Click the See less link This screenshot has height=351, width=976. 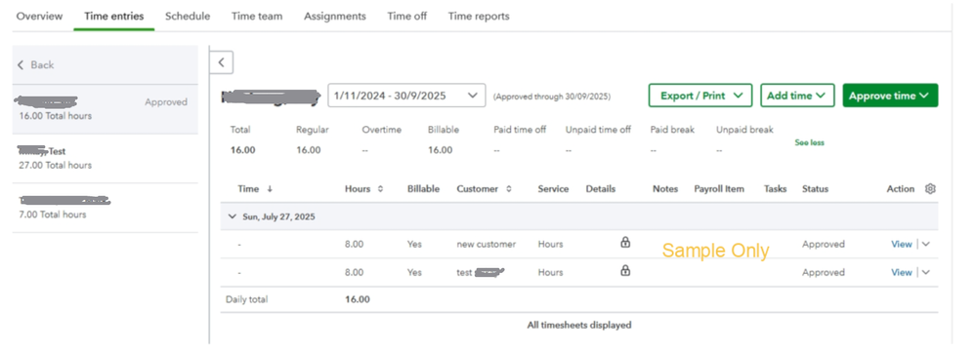tap(809, 142)
